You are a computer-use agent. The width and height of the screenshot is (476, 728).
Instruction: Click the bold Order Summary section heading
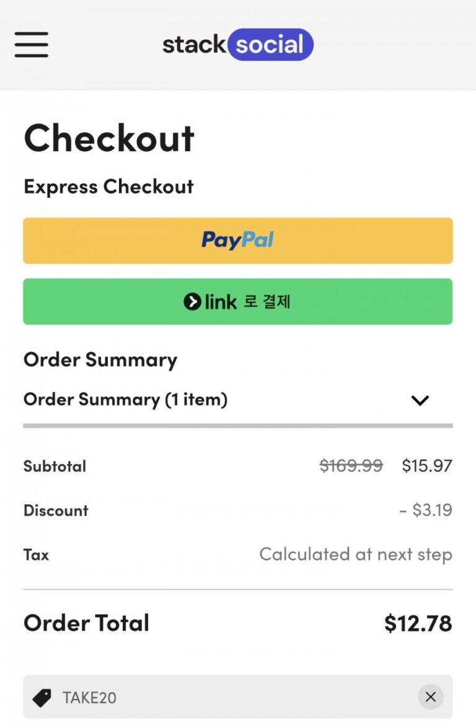100,359
